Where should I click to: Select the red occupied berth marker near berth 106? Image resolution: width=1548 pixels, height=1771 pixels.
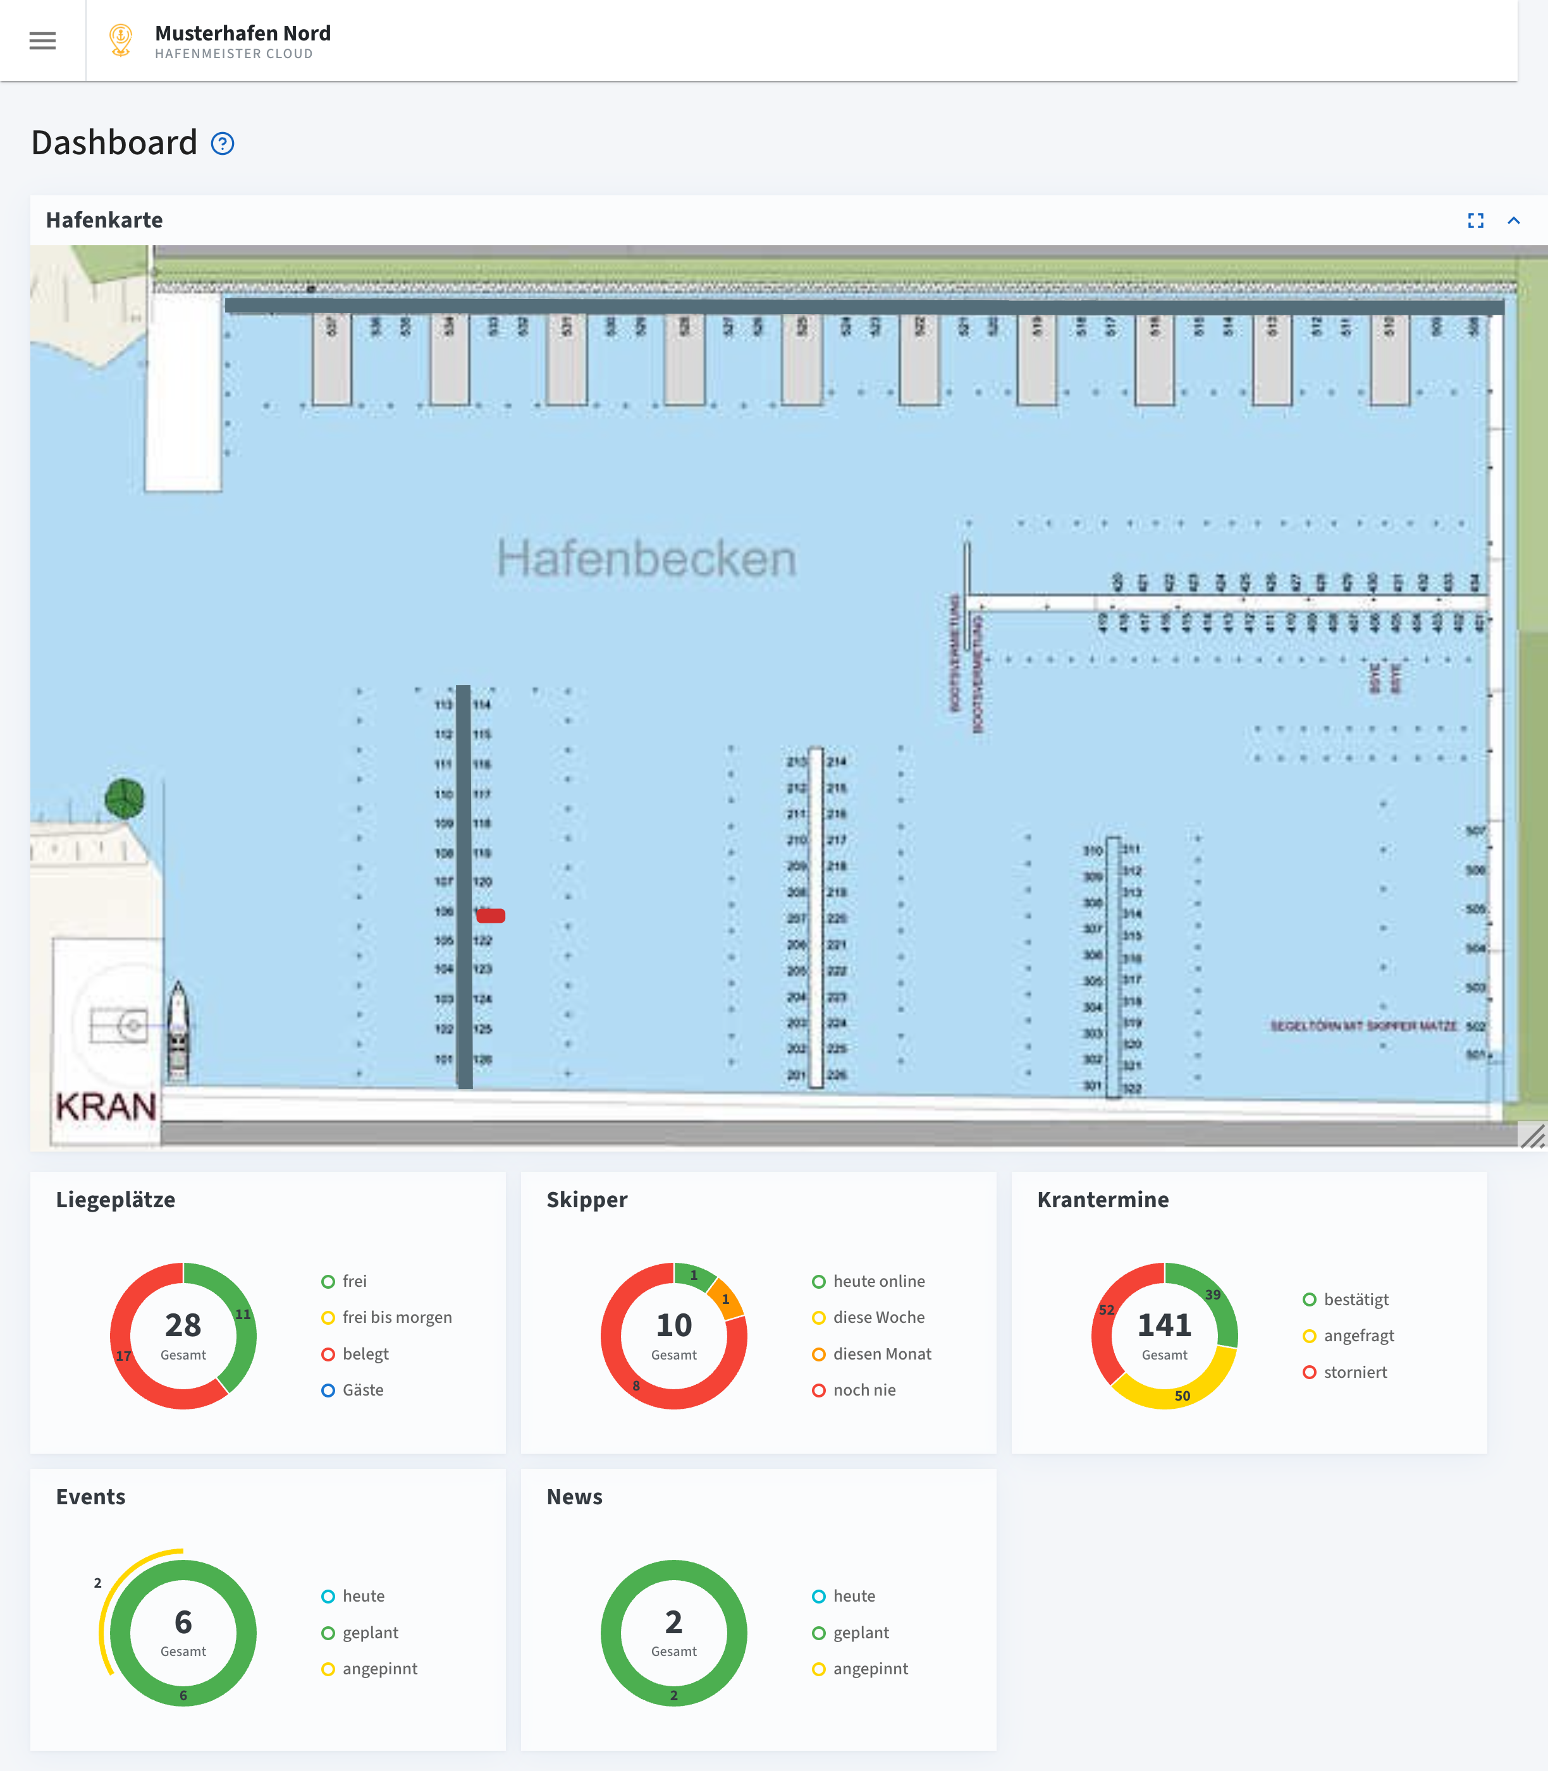click(x=491, y=915)
